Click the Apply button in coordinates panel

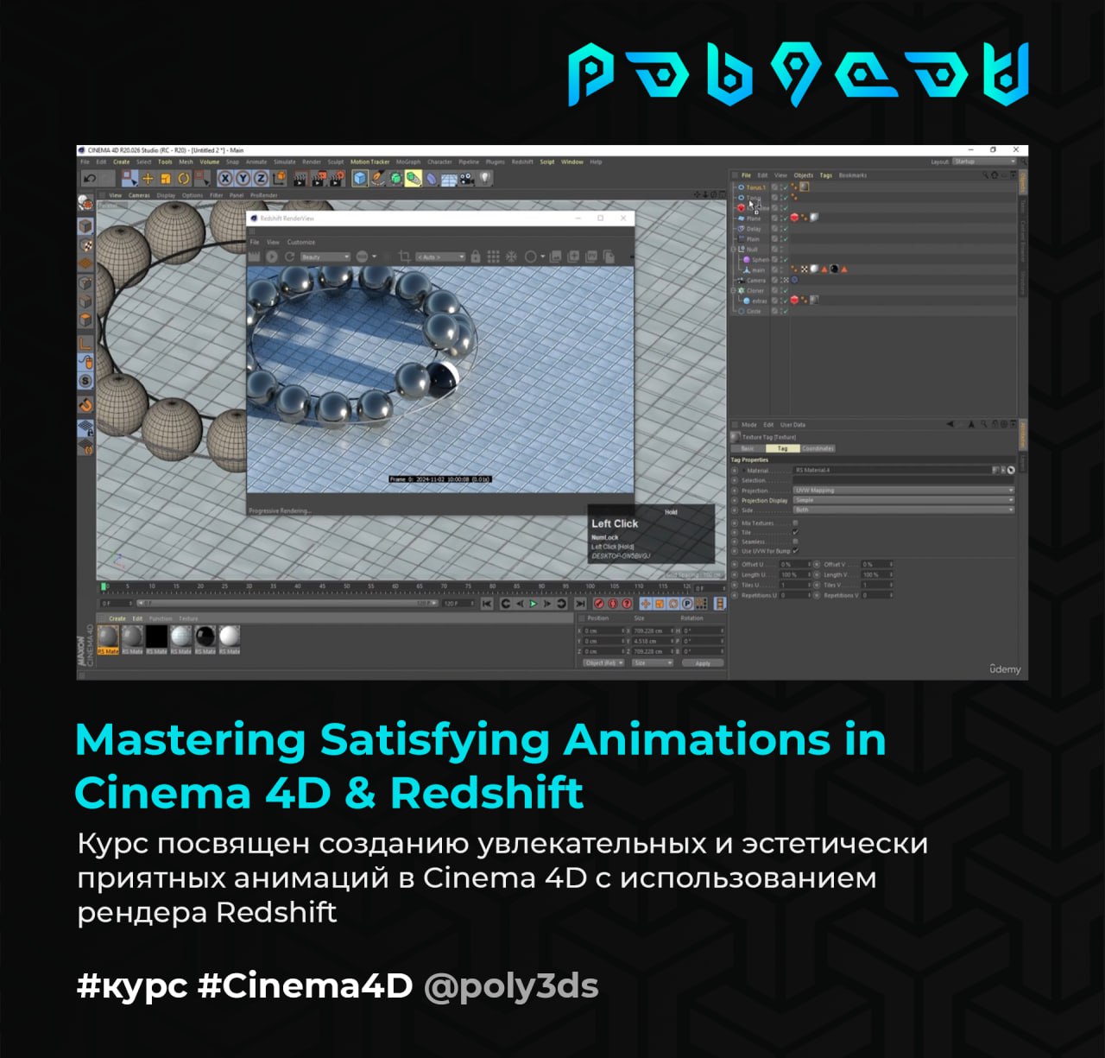click(x=703, y=663)
